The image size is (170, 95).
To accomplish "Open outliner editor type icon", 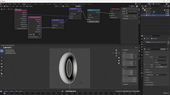I will tap(142, 6).
